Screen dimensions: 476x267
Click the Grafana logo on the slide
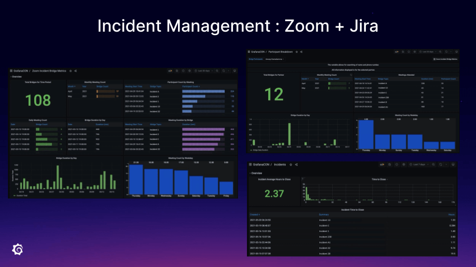click(x=18, y=249)
